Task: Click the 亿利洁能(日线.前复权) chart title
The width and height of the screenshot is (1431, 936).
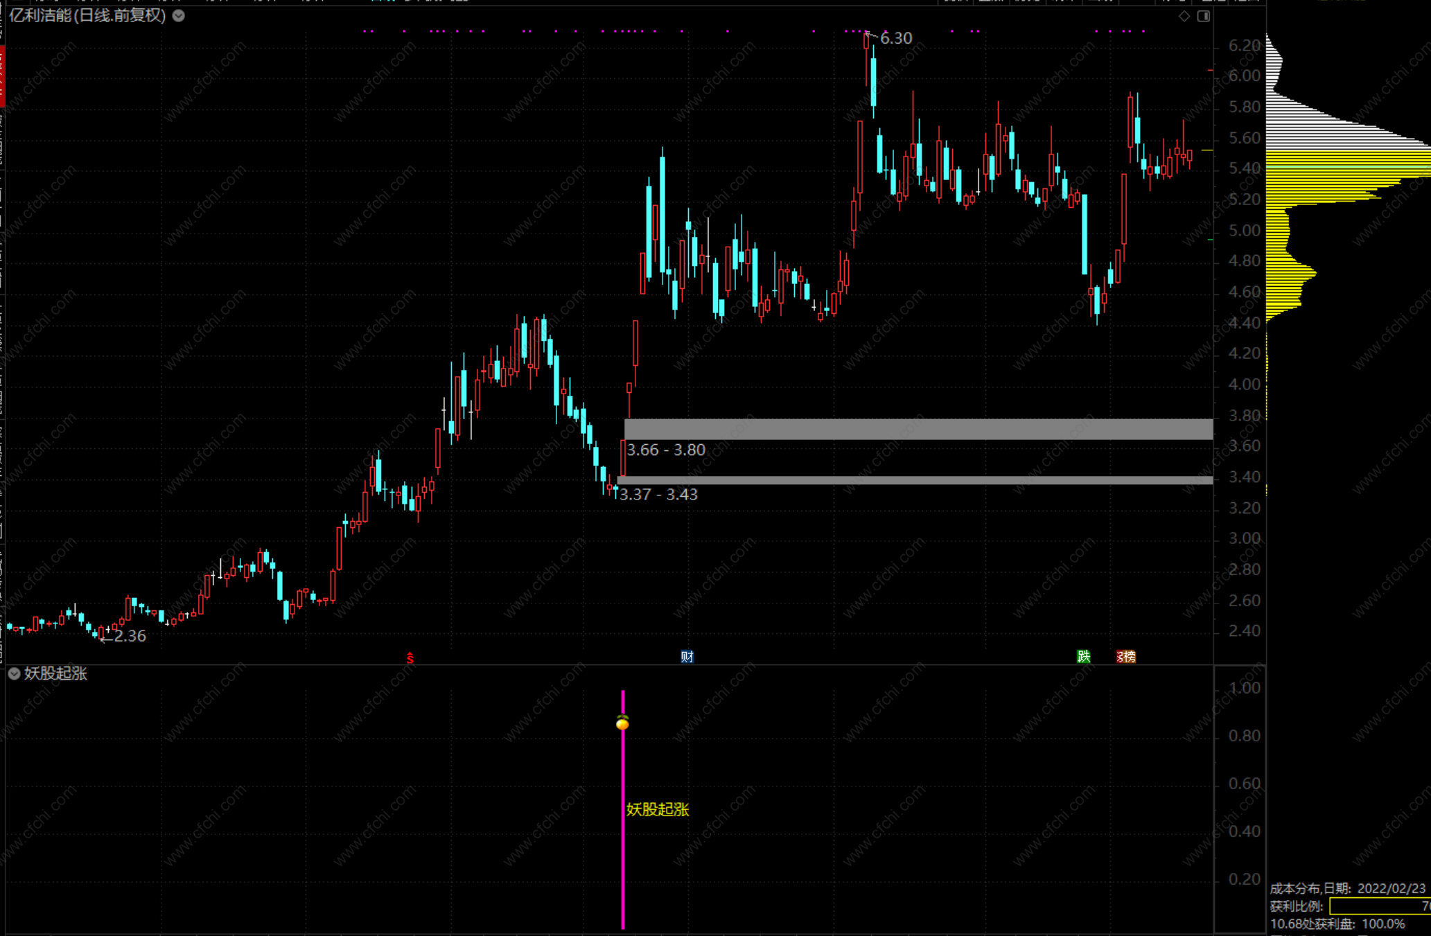Action: click(x=87, y=15)
